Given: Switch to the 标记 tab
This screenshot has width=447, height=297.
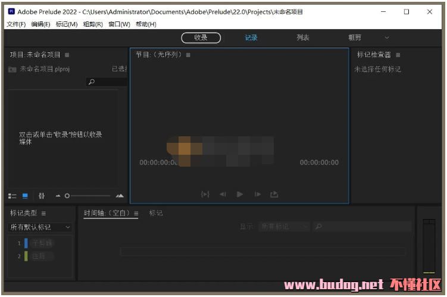Looking at the screenshot, I should 156,213.
